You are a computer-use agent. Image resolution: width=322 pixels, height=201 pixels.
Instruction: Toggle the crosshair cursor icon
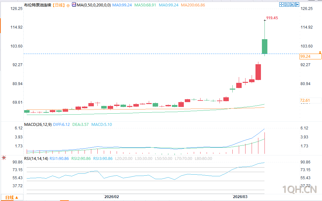pos(281,4)
